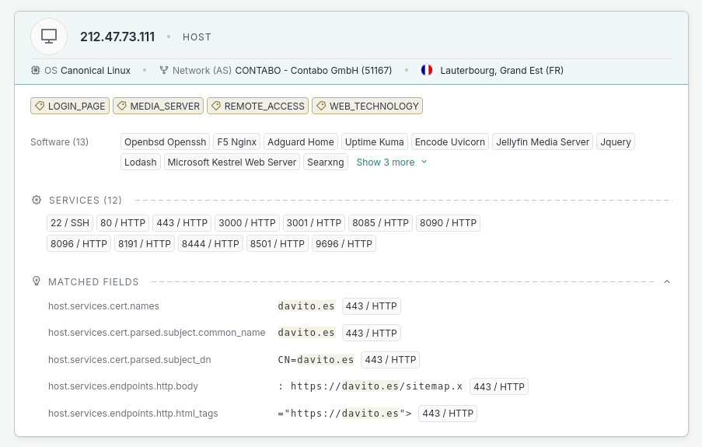This screenshot has height=447, width=702.
Task: Open host 212.47.73.111 details
Action: tap(117, 37)
